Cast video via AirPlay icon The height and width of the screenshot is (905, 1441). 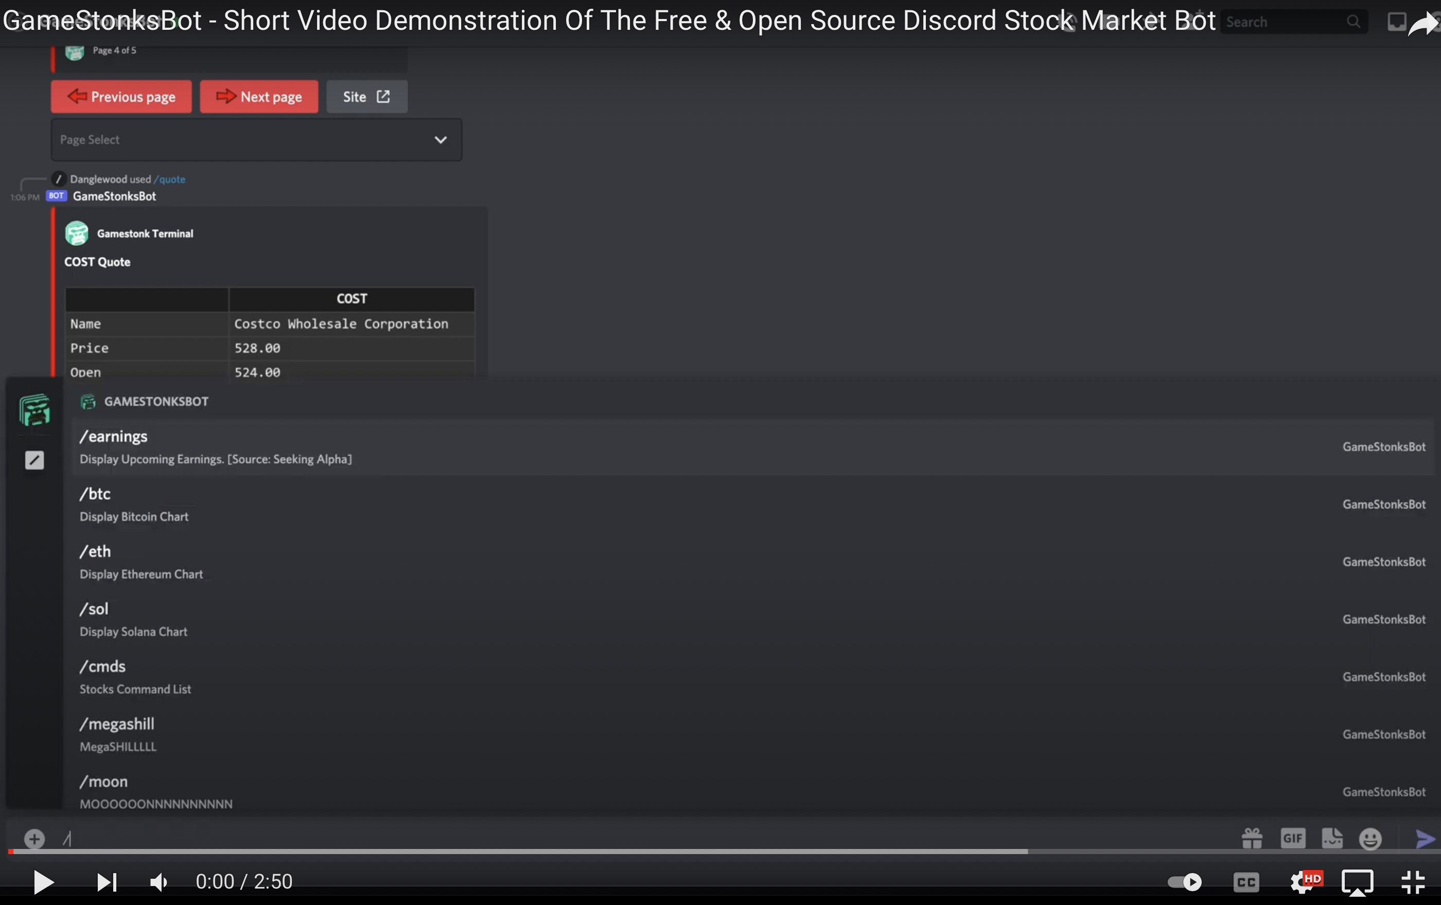coord(1357,882)
